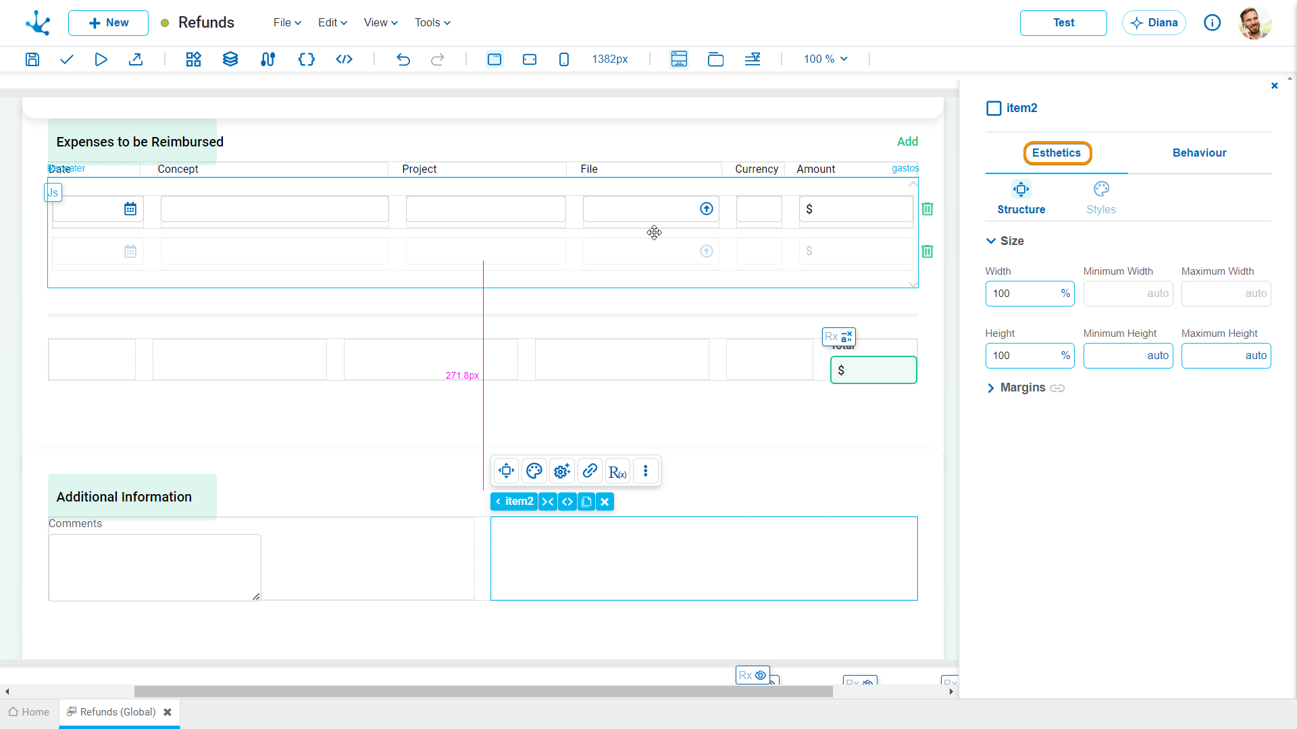Toggle the layout panel view icon
1297x729 pixels.
pos(679,59)
